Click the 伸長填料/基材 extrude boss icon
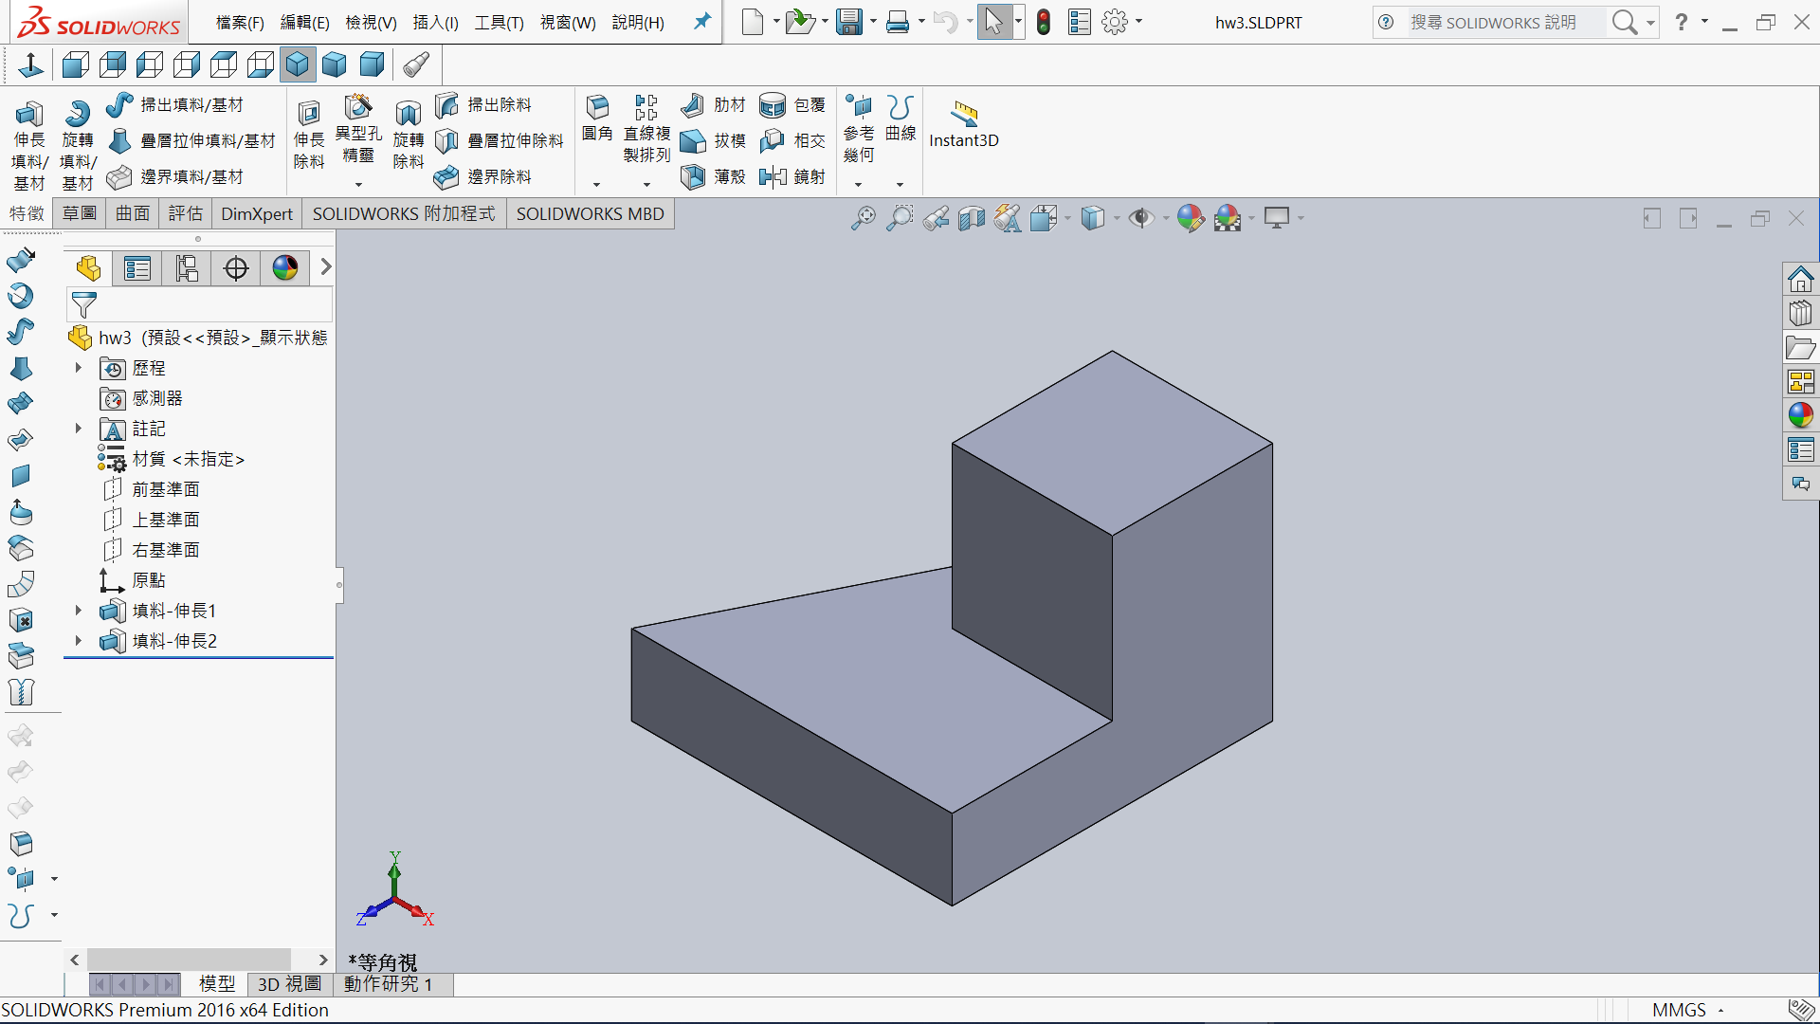 (x=28, y=115)
